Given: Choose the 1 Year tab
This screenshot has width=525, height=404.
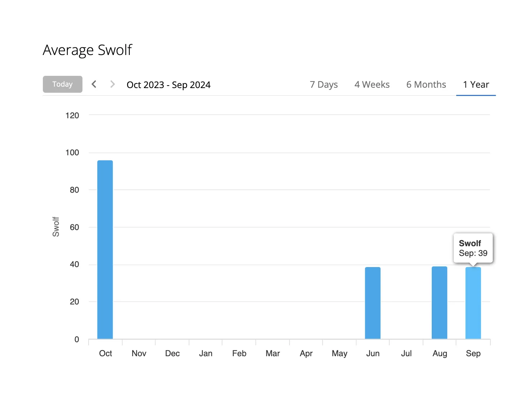Looking at the screenshot, I should (476, 84).
